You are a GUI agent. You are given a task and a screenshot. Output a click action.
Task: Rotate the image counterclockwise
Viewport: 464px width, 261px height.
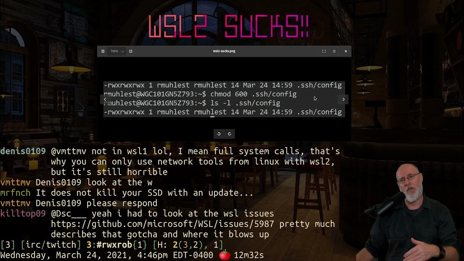pyautogui.click(x=219, y=134)
